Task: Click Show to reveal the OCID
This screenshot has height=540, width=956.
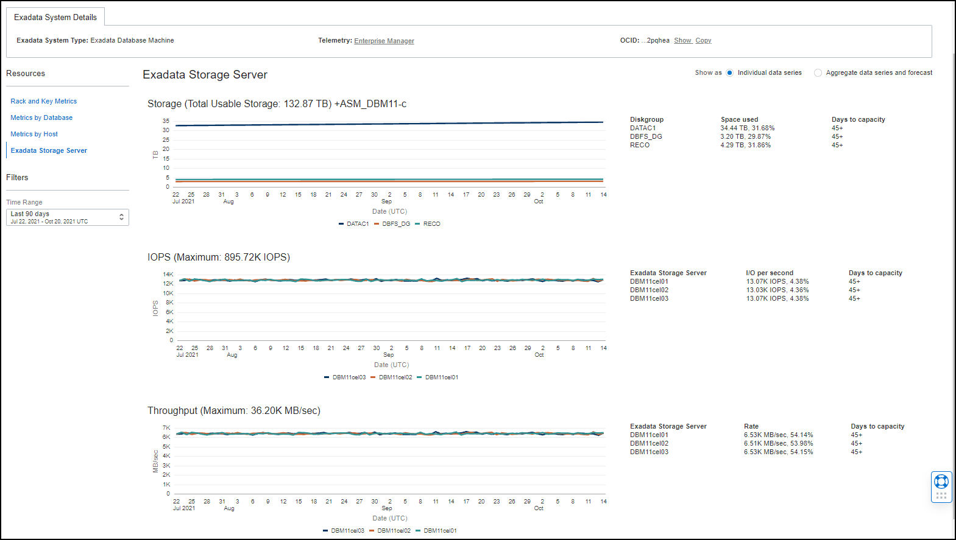Action: (x=682, y=40)
